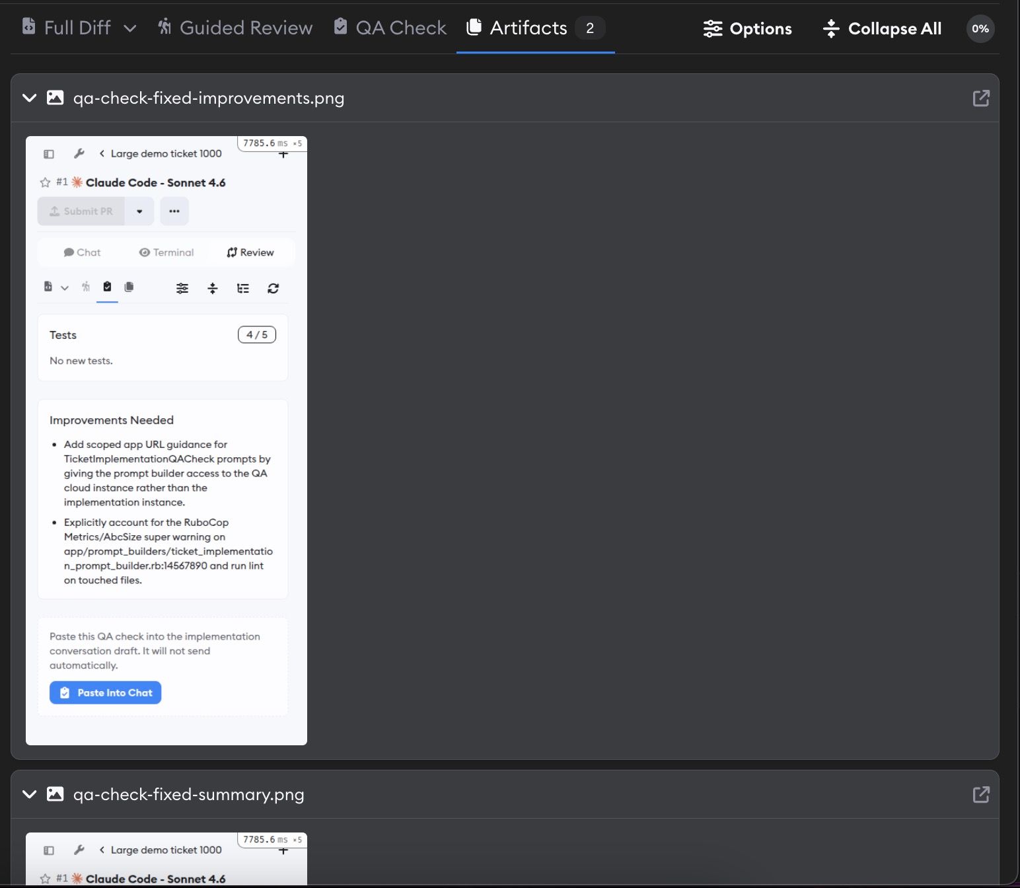The width and height of the screenshot is (1020, 888).
Task: Click the 0% progress indicator
Action: tap(980, 28)
